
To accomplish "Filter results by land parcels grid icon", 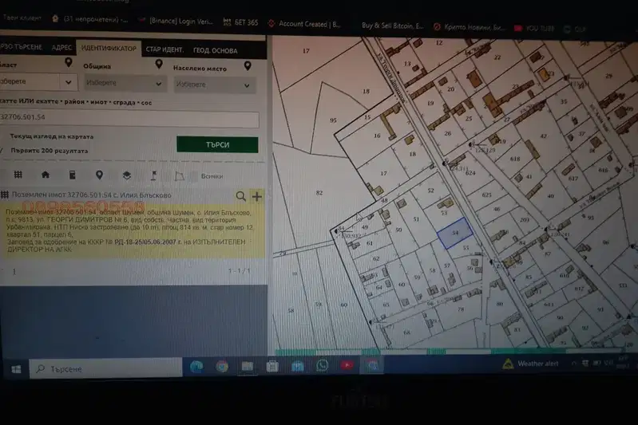I will (18, 175).
